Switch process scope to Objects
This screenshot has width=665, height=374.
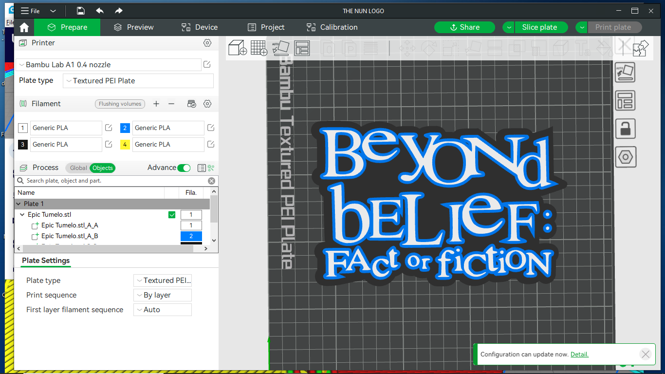[x=102, y=168]
